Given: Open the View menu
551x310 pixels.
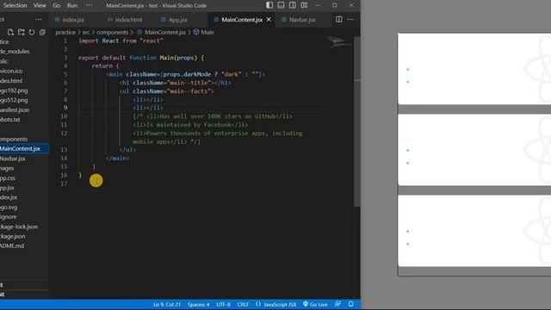Looking at the screenshot, I should (x=40, y=5).
